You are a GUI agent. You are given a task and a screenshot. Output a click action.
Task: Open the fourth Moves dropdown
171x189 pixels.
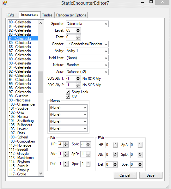click(68, 129)
